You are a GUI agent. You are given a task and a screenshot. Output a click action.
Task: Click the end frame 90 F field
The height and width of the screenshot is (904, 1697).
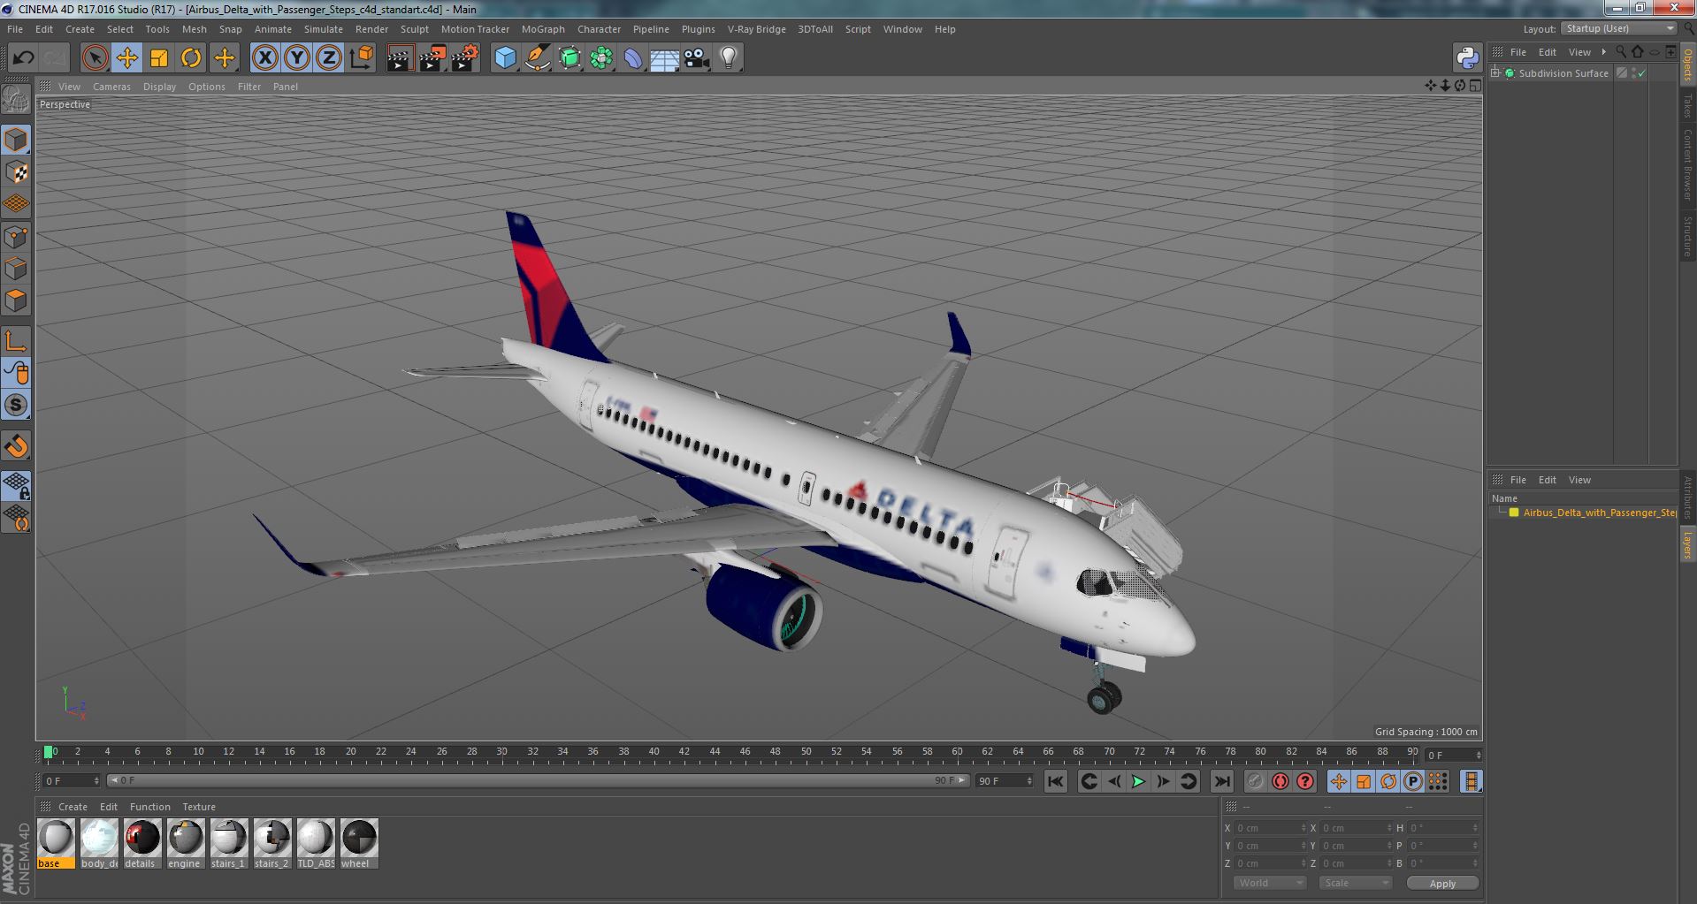point(1004,781)
